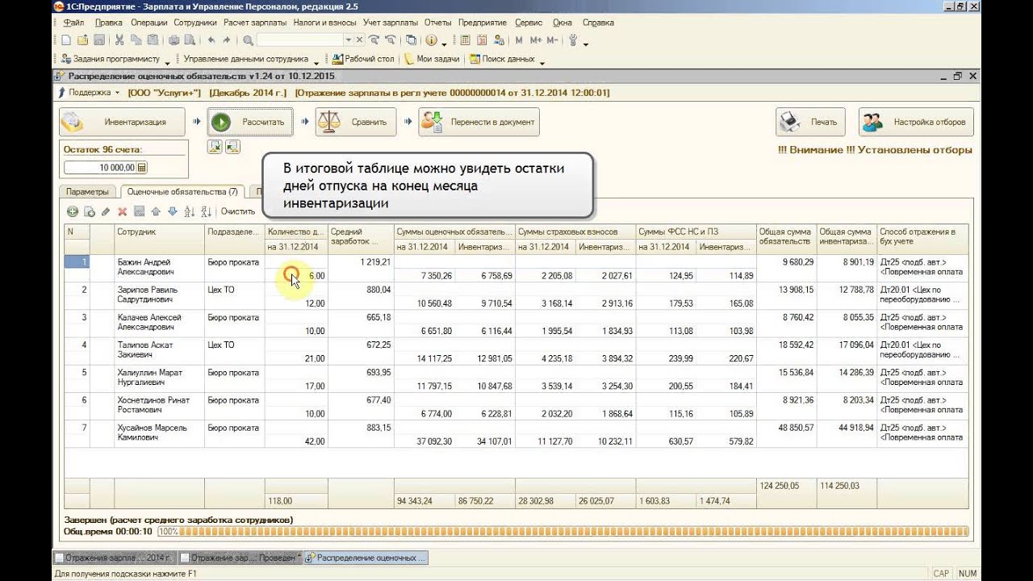Viewport: 1033px width, 581px height.
Task: Click the Настройка отборов button
Action: click(916, 122)
